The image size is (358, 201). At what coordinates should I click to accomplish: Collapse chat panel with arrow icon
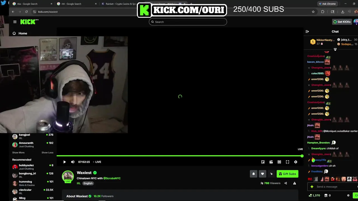click(307, 32)
